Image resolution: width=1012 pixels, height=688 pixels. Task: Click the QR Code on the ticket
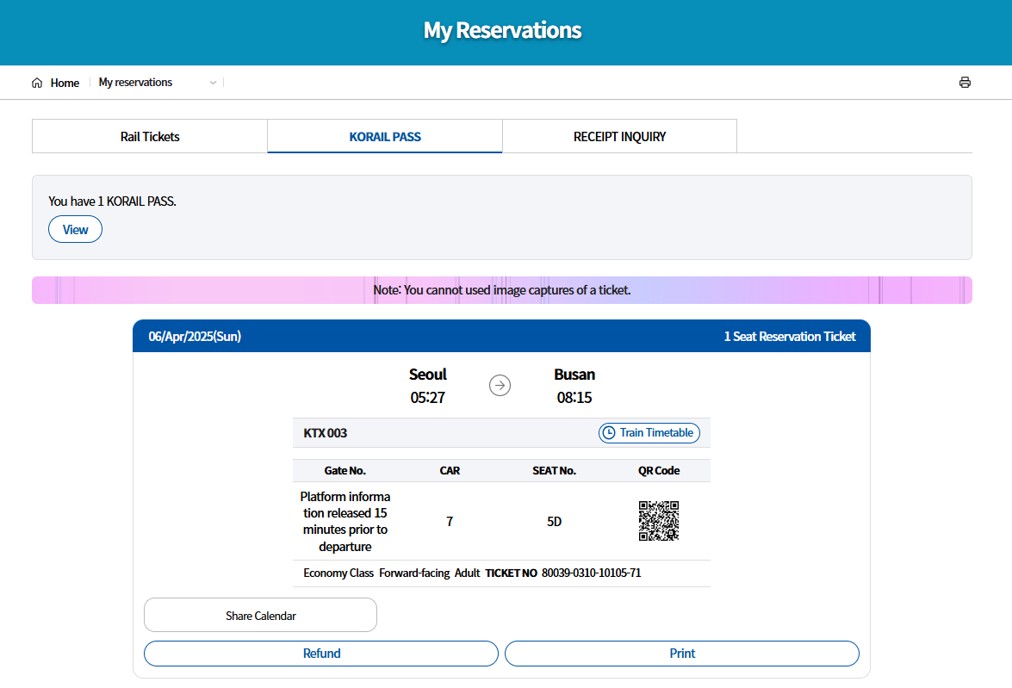[x=659, y=522]
